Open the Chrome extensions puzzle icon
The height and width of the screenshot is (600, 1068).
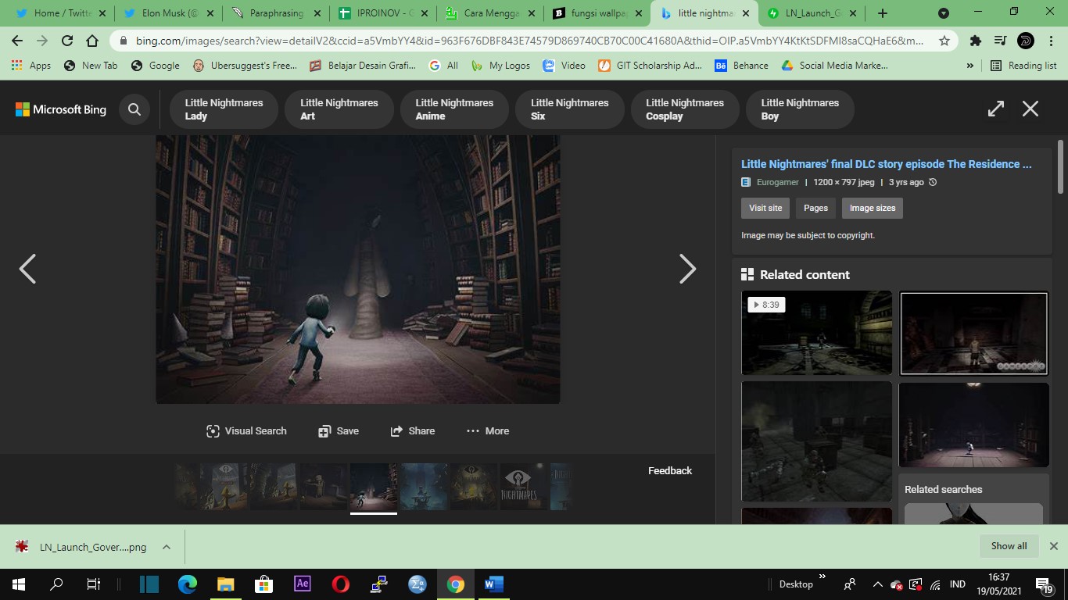pyautogui.click(x=975, y=41)
